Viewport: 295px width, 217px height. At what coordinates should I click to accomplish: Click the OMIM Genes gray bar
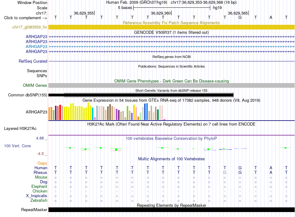[x=171, y=86]
